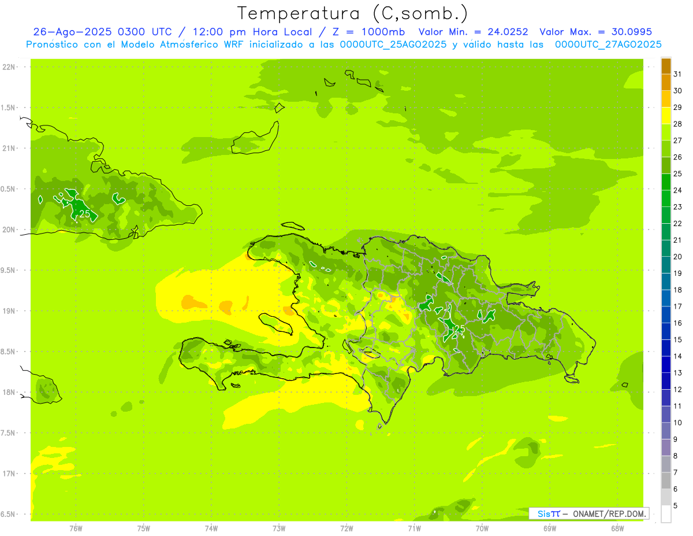Image resolution: width=693 pixels, height=536 pixels.
Task: Click the '21N' latitude axis label
Action: 10,149
